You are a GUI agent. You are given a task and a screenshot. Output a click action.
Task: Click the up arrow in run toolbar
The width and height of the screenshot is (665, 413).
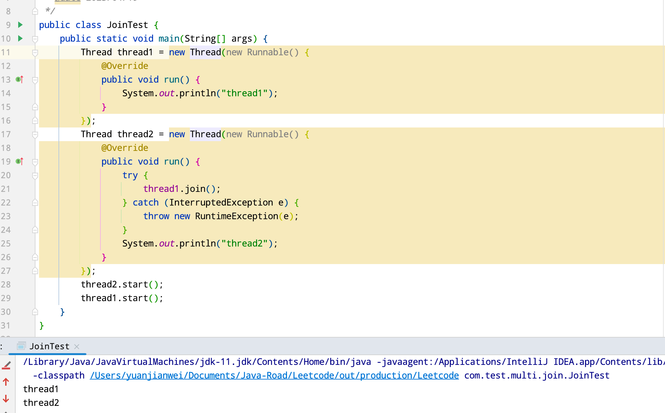(x=6, y=382)
